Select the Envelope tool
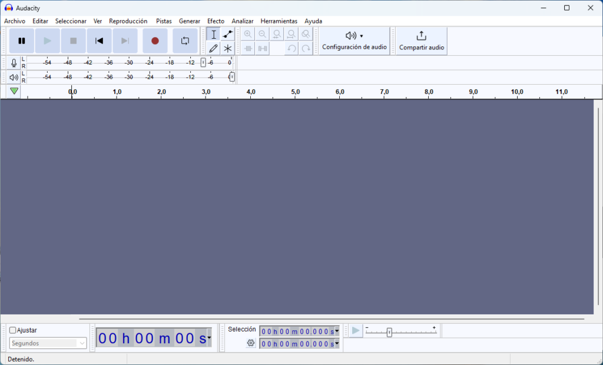 pos(227,34)
